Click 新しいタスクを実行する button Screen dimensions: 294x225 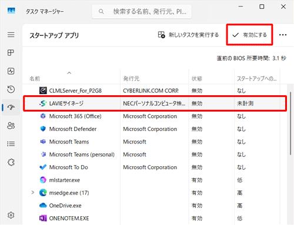coord(188,35)
